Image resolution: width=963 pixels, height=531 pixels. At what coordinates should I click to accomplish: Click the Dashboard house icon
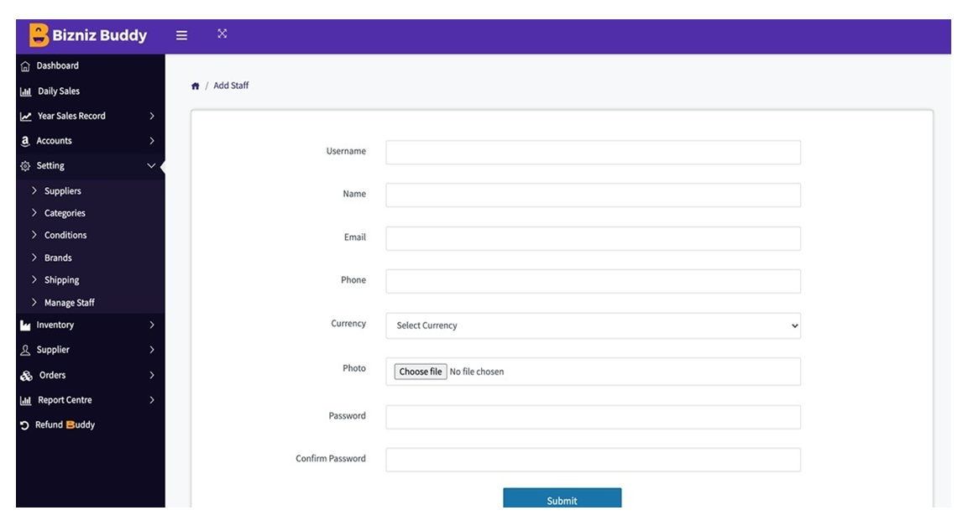[25, 66]
